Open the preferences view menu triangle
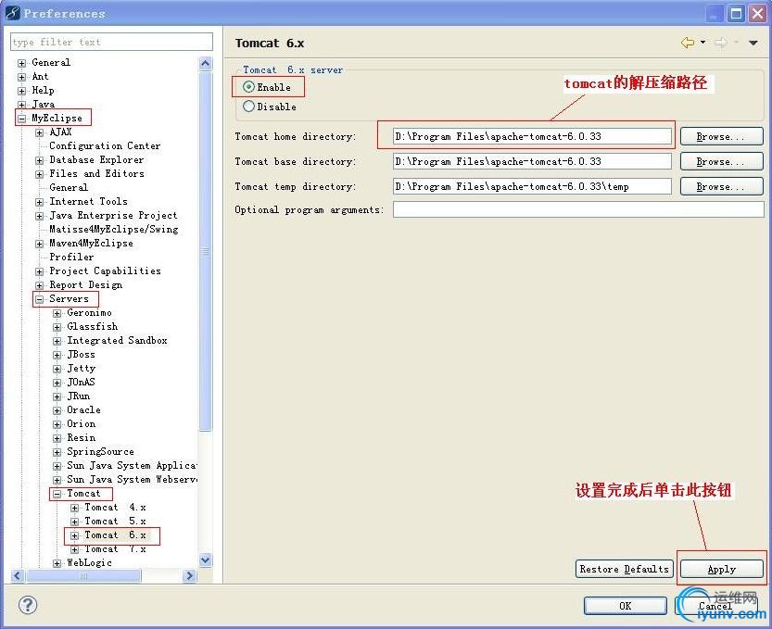 click(x=753, y=43)
